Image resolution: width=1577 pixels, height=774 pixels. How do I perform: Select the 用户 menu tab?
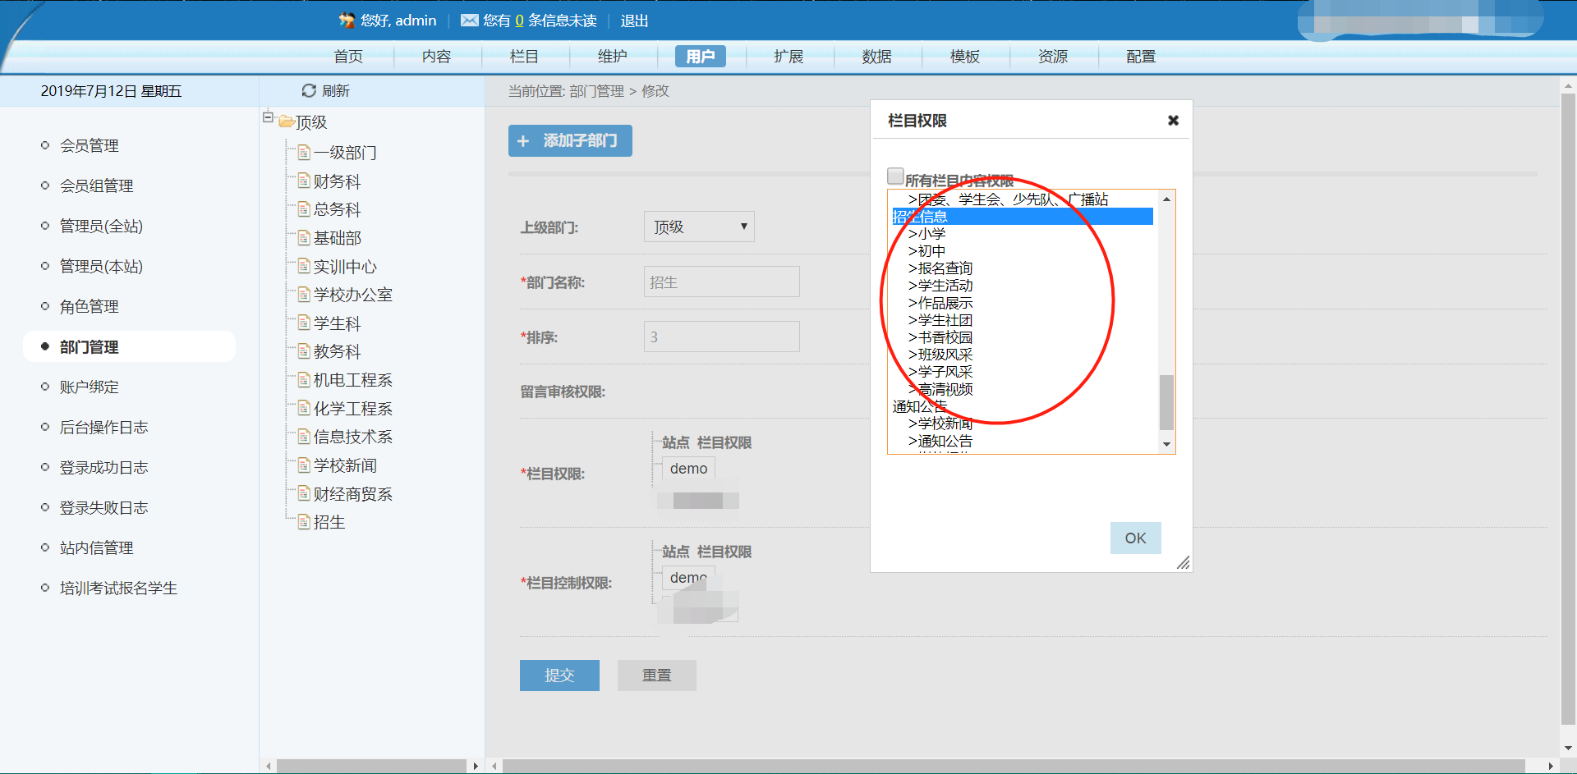(x=701, y=57)
